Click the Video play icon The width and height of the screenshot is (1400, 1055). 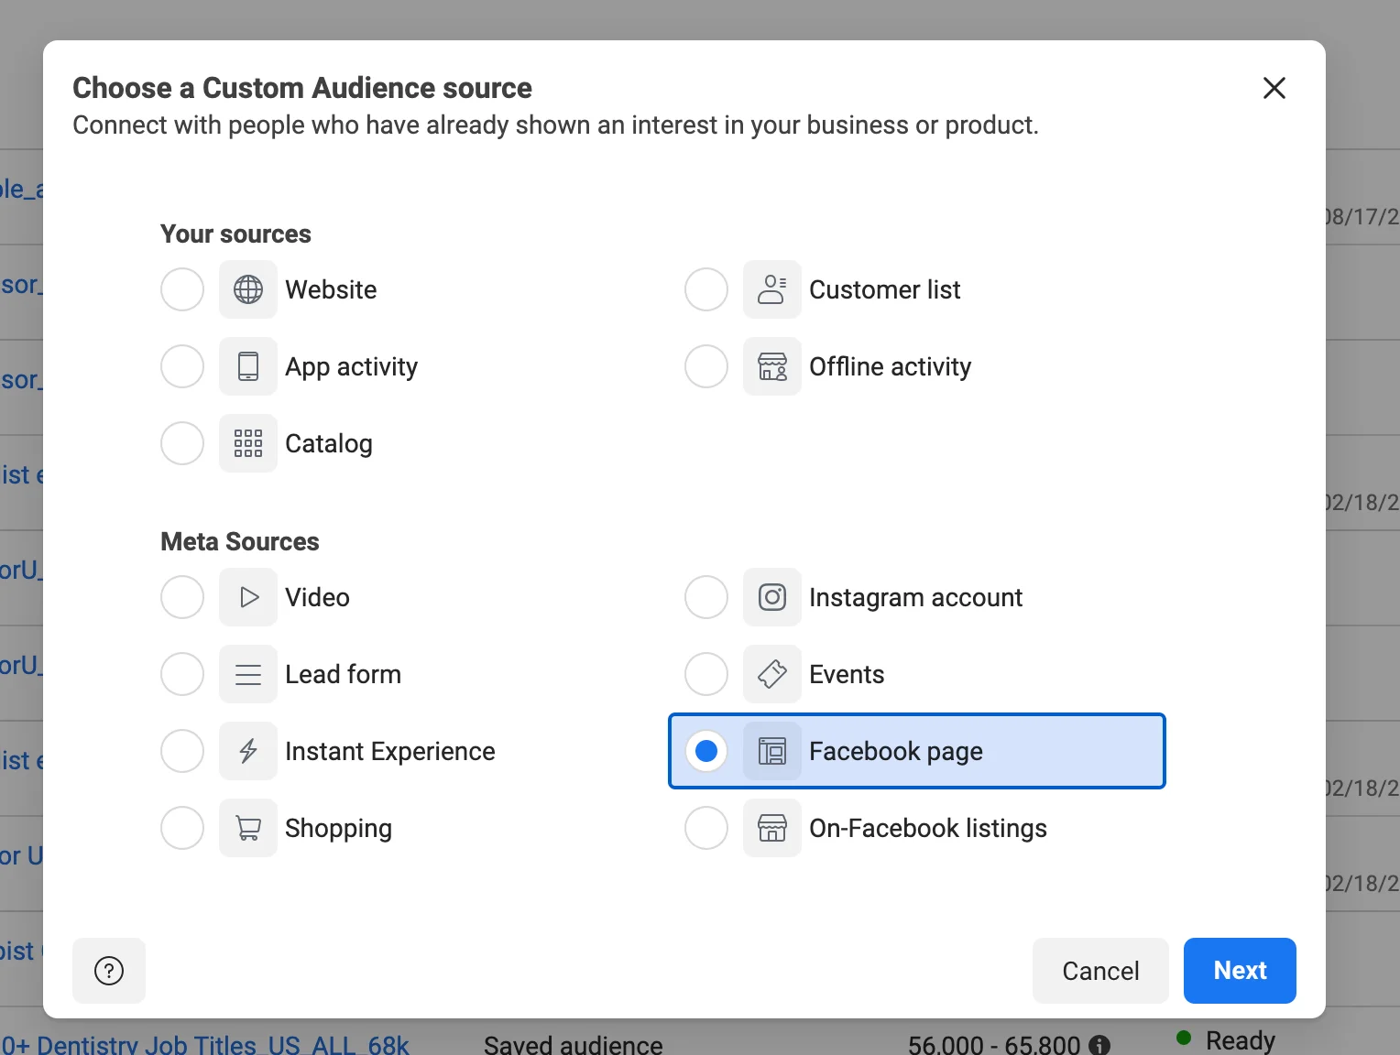pyautogui.click(x=247, y=597)
